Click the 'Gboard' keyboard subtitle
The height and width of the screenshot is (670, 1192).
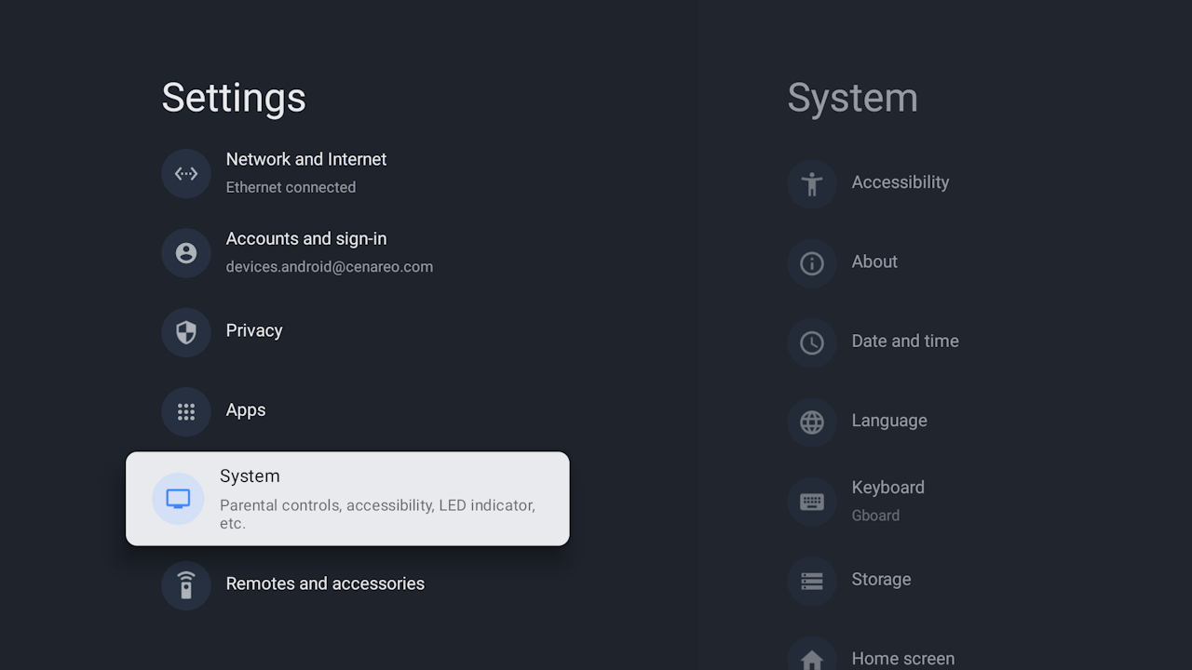(x=875, y=516)
